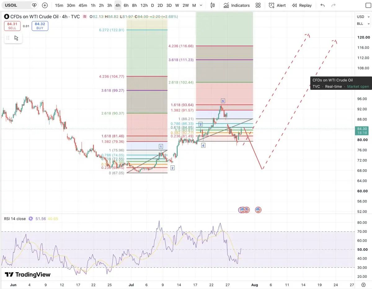Pick the 3D timeframe
The image size is (372, 289).
click(169, 5)
